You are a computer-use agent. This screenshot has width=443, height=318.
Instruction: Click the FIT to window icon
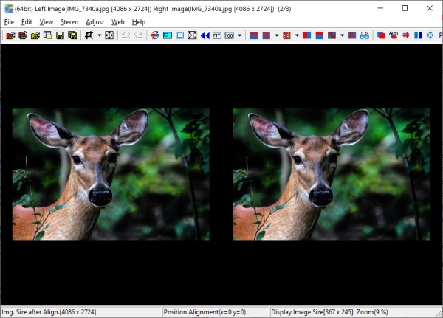(x=217, y=35)
